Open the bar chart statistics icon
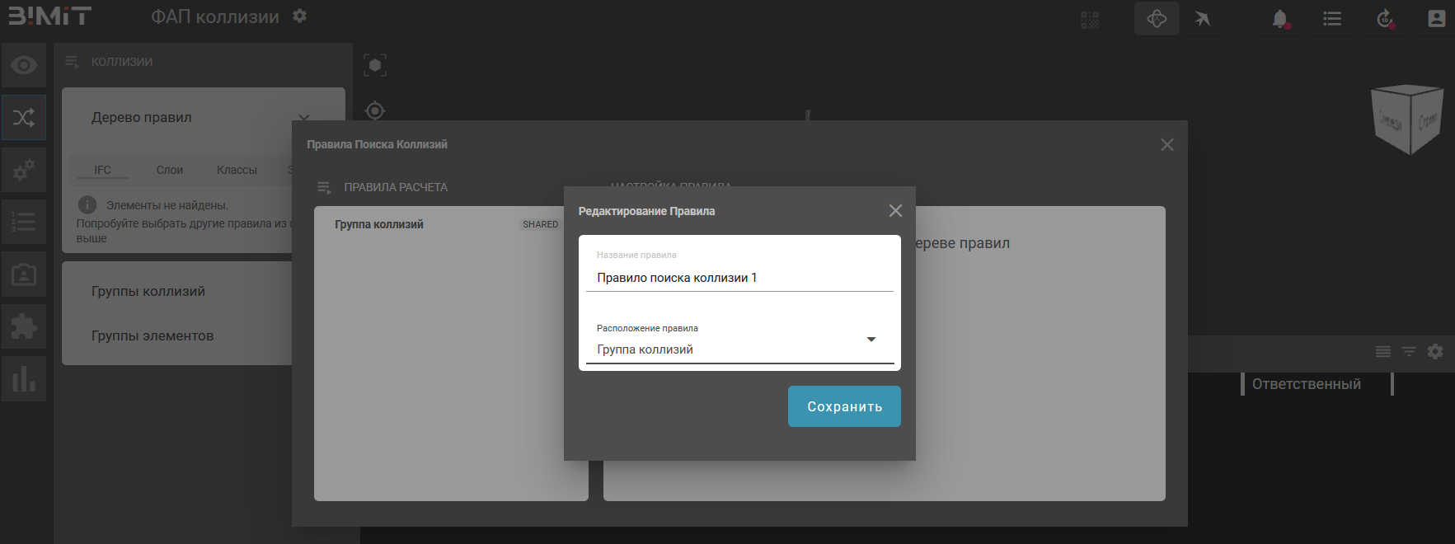Viewport: 1455px width, 544px height. click(24, 379)
